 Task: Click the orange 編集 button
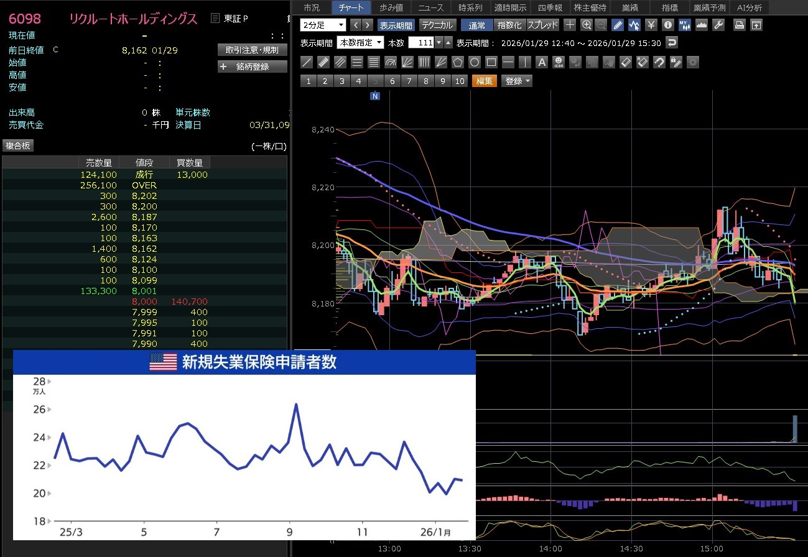coord(484,81)
